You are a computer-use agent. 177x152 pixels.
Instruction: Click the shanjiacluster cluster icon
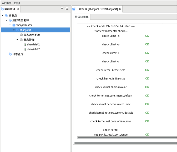(14, 25)
